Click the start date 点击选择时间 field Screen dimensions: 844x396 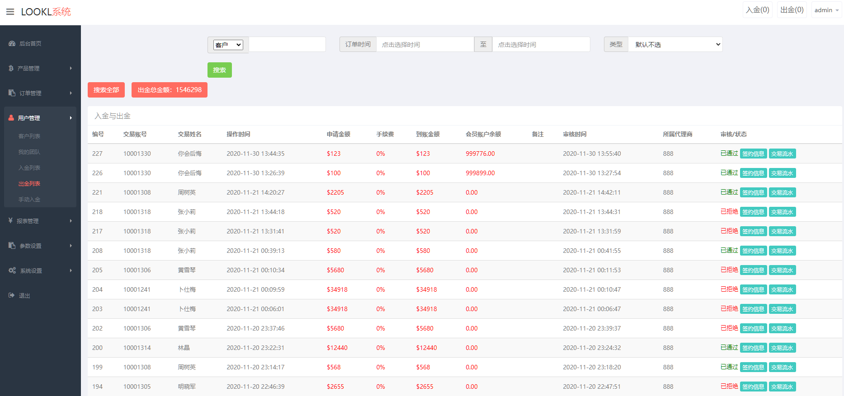click(424, 45)
